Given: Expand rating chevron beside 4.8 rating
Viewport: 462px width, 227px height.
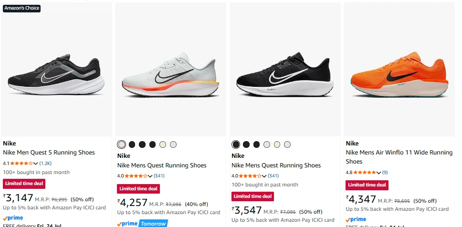Looking at the screenshot, I should (x=378, y=173).
